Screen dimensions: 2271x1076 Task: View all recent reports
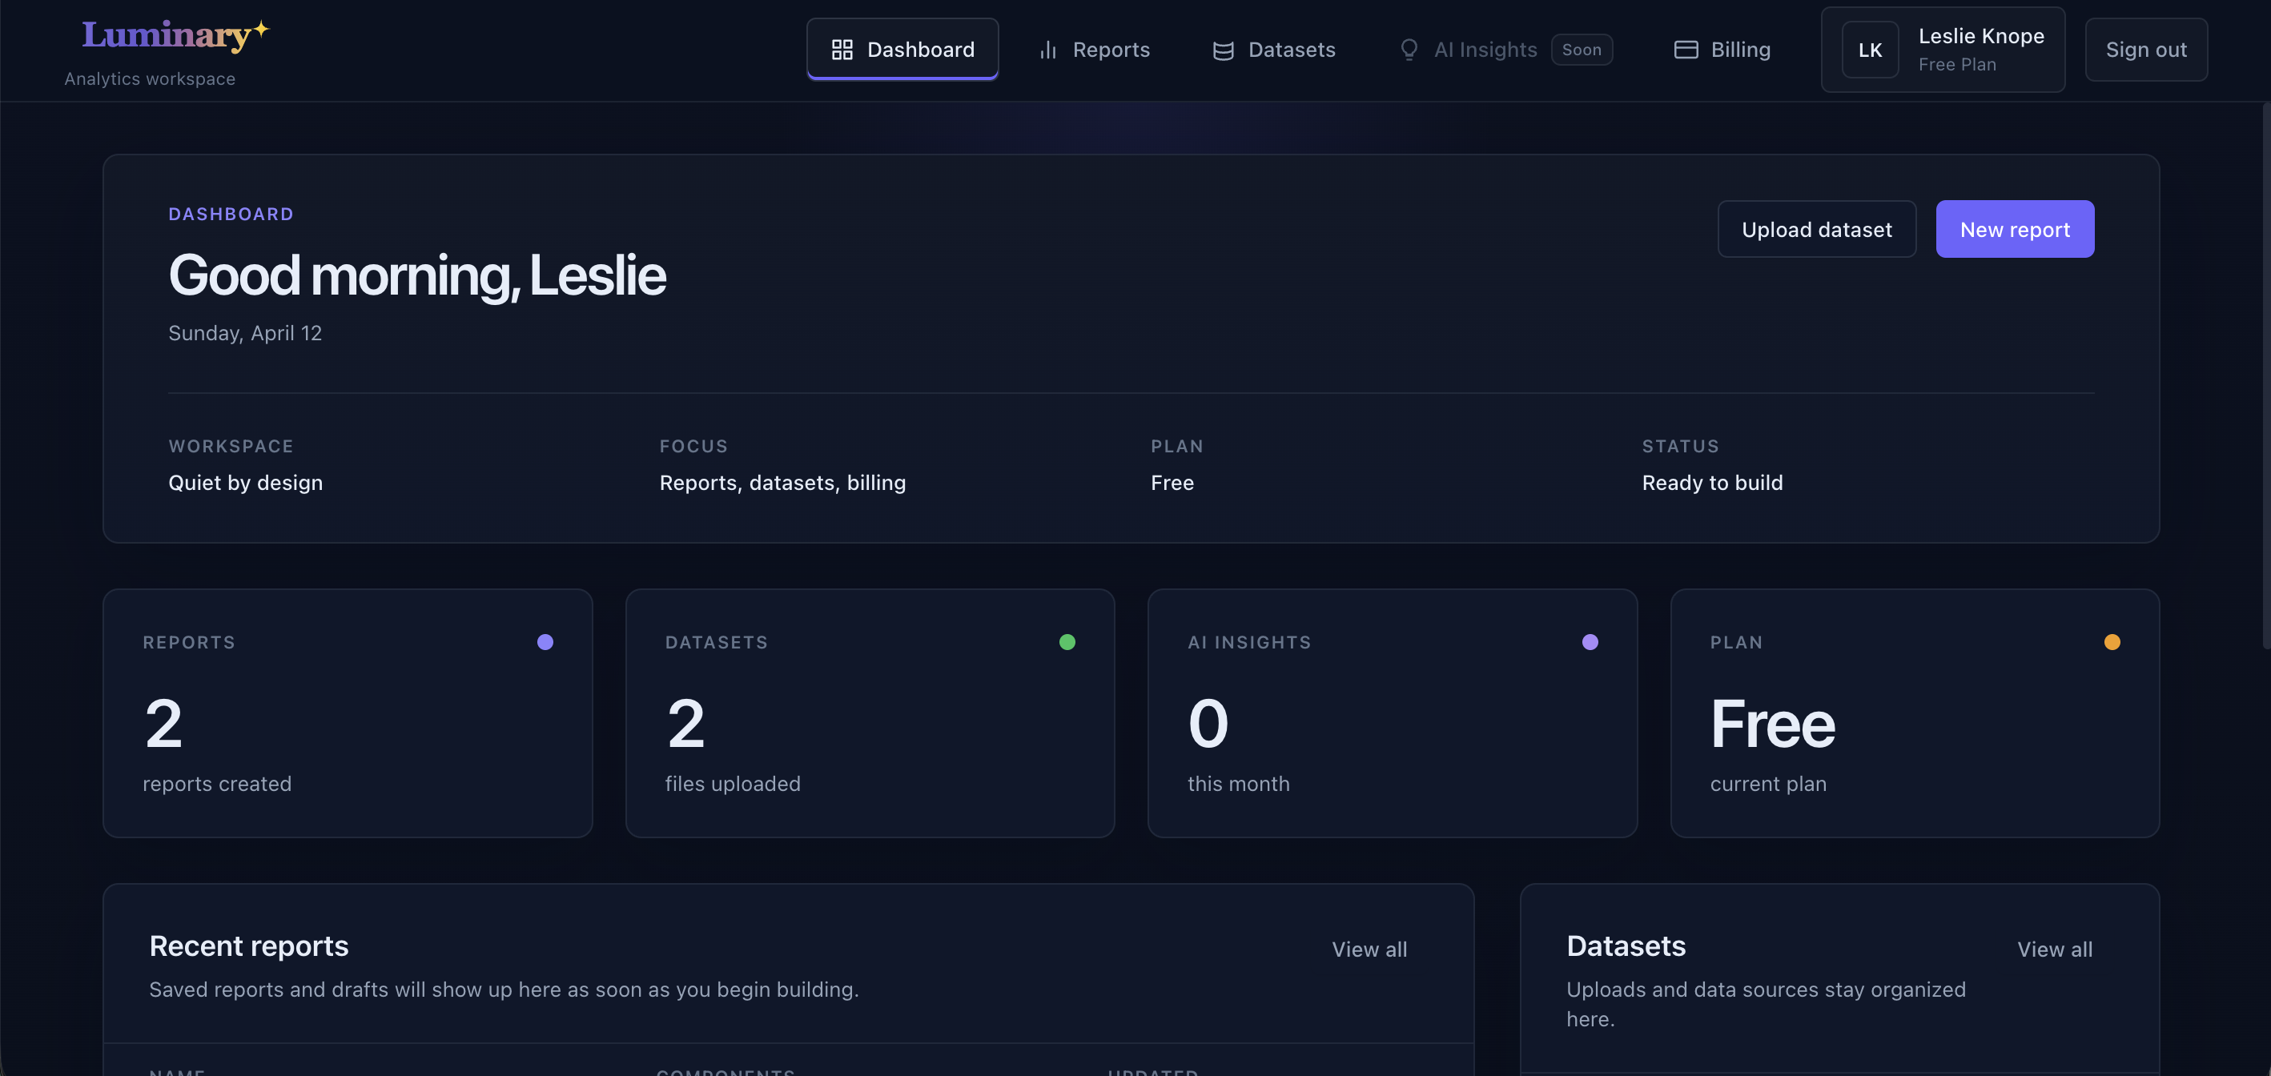[x=1369, y=949]
